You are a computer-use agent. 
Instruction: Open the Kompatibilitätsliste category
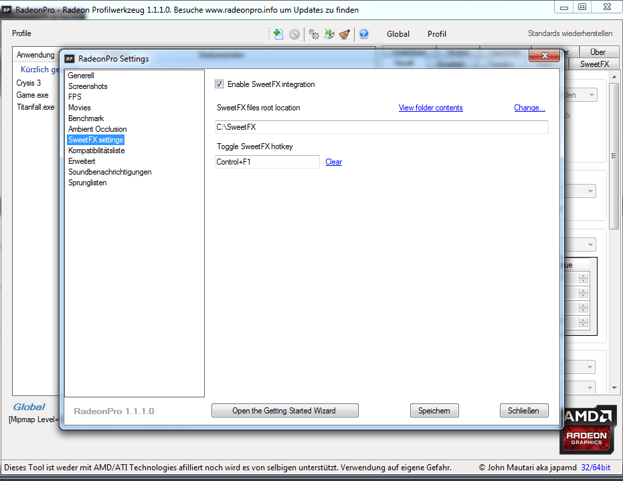96,151
